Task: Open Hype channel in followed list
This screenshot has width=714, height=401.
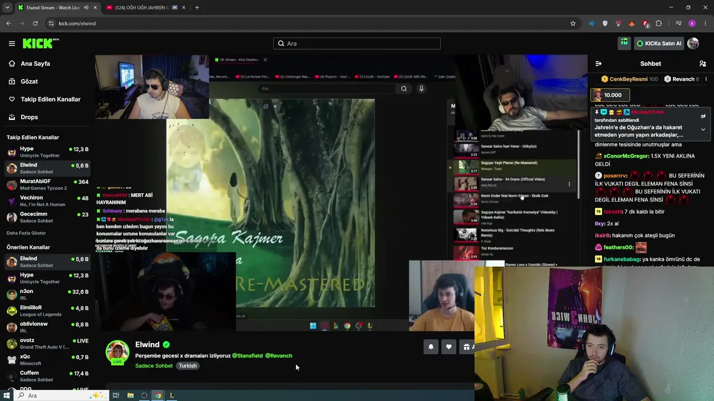Action: (47, 152)
